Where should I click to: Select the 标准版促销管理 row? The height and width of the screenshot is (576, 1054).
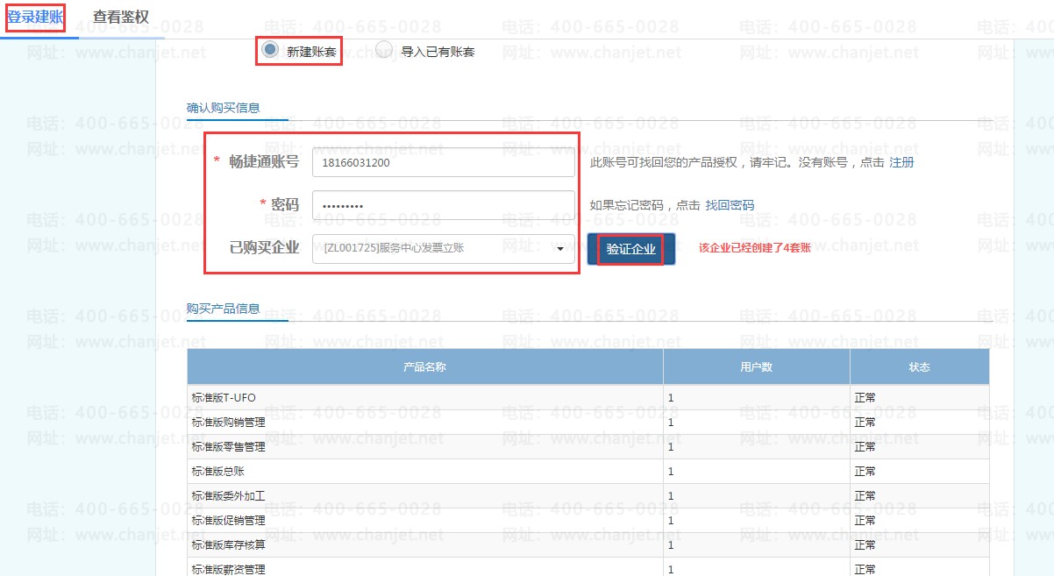[x=588, y=520]
